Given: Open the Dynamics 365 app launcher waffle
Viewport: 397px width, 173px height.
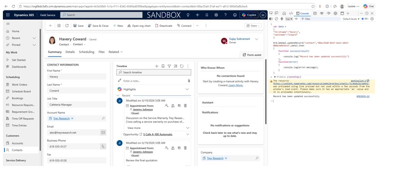Looking at the screenshot, I should point(7,15).
